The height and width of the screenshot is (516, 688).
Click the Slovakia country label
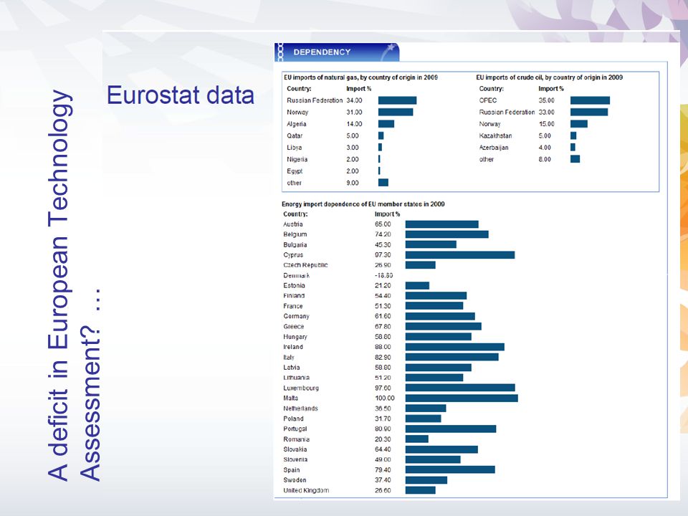coord(295,449)
